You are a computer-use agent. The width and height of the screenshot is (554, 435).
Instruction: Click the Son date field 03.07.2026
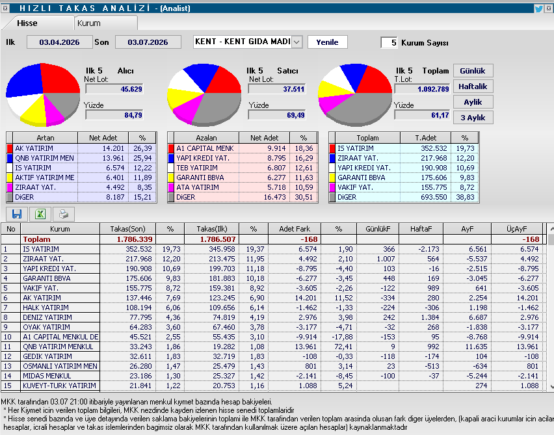click(148, 42)
